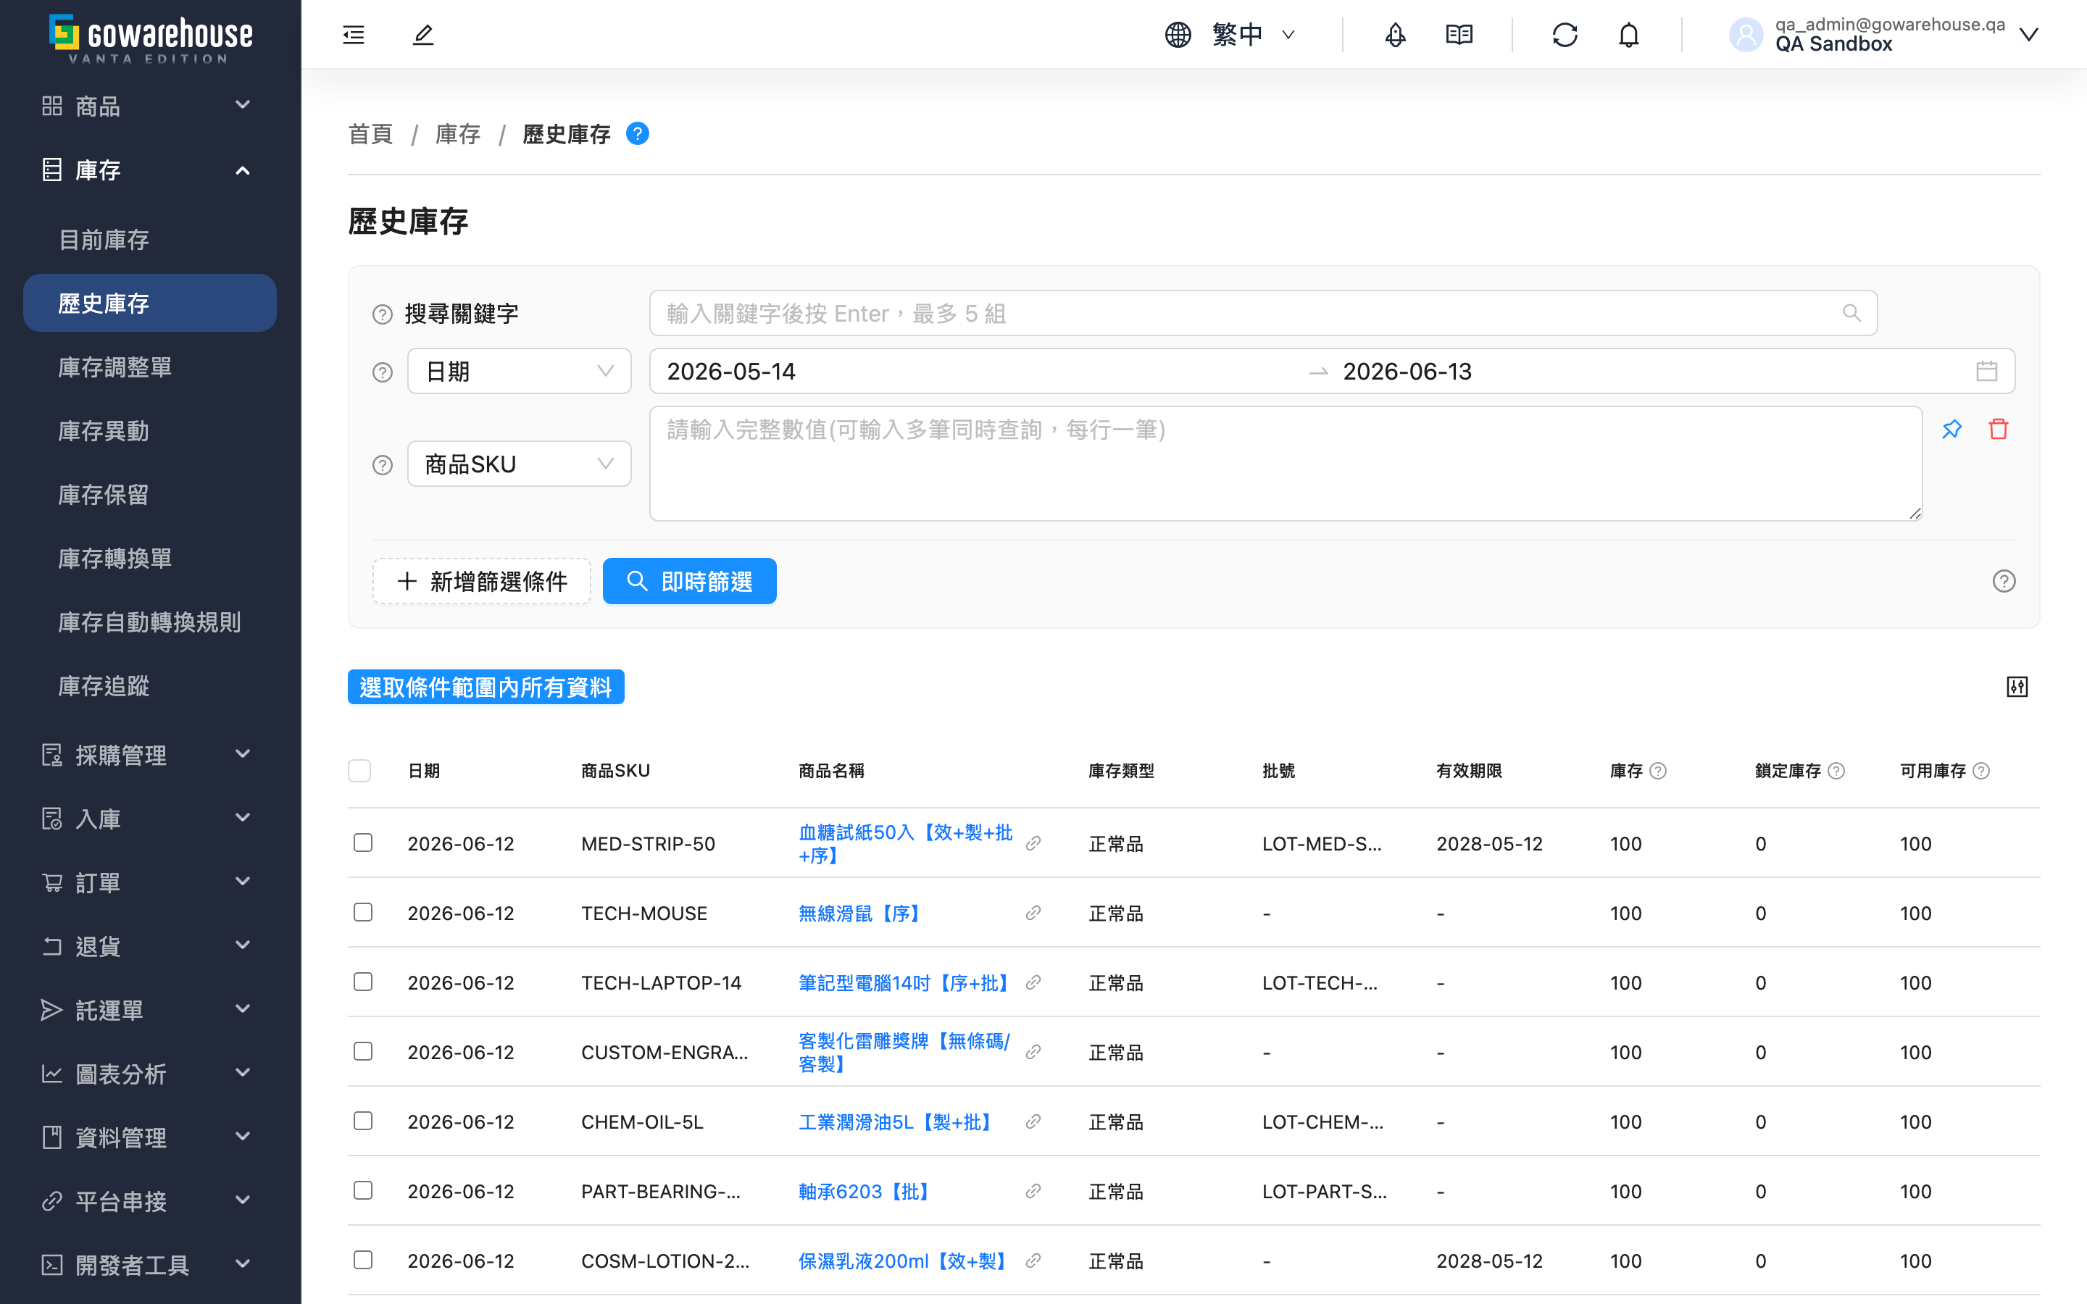Click the link icon for 工業潤滑油5L【製+批】

[x=1033, y=1122]
